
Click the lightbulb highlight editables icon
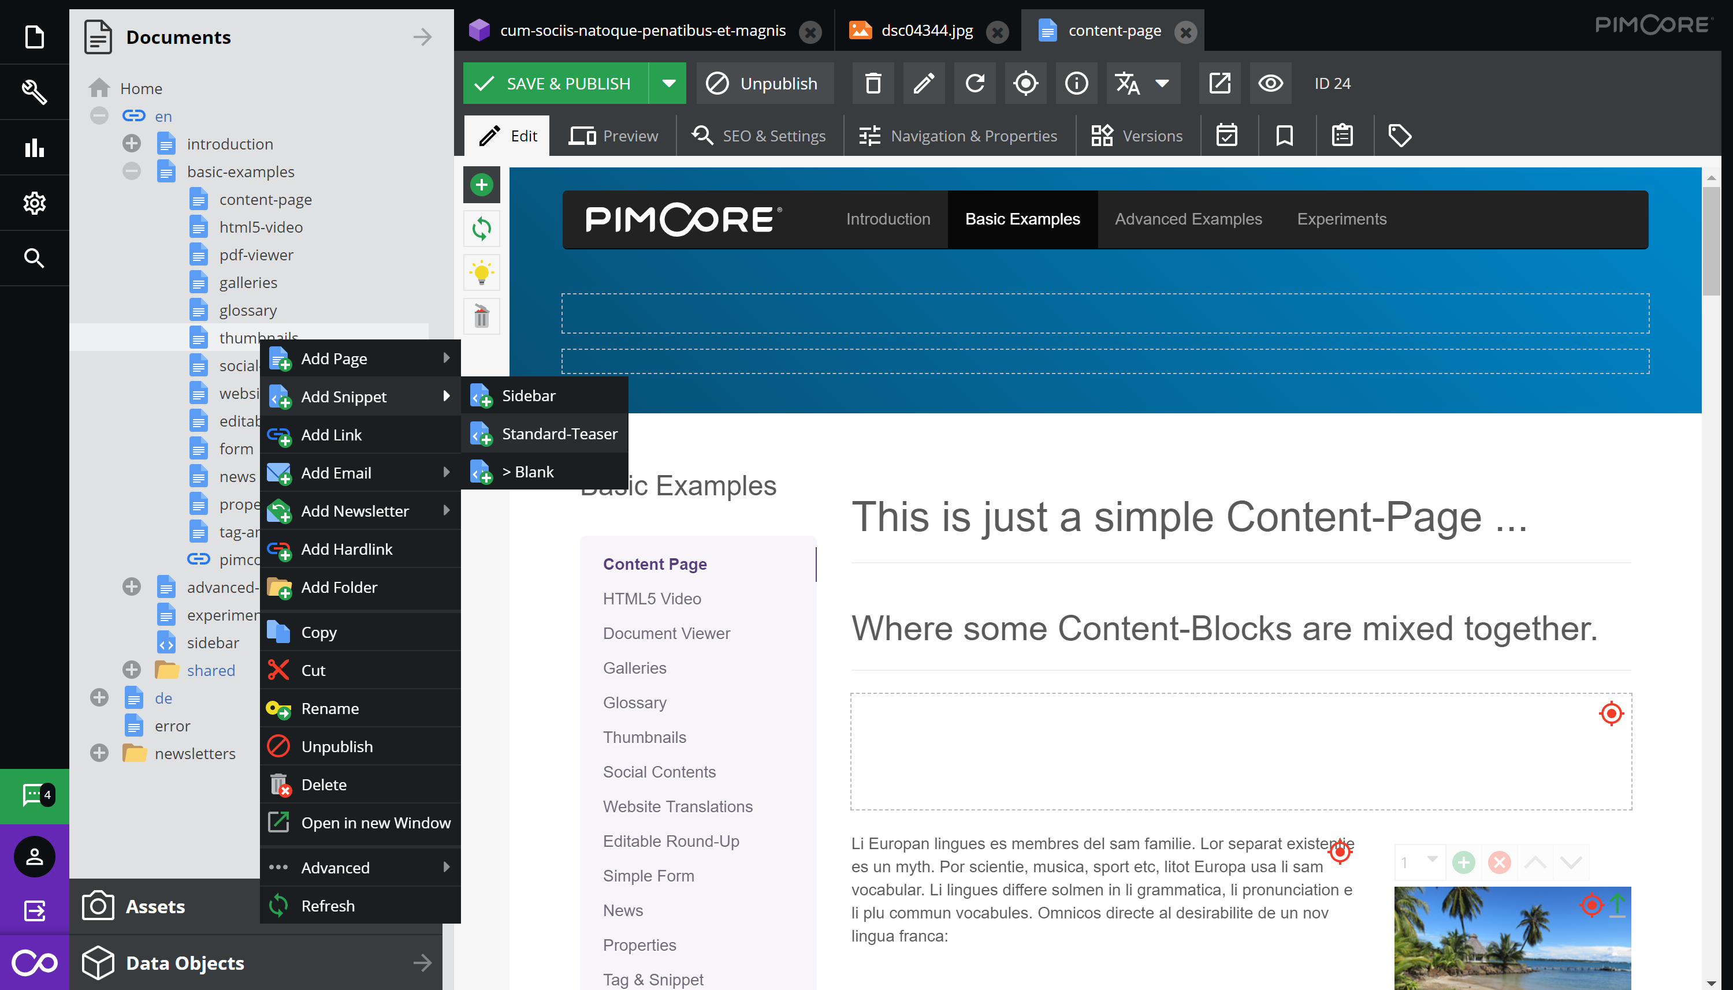[481, 272]
